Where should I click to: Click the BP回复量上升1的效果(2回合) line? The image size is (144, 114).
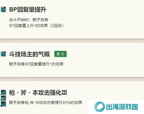(37, 26)
